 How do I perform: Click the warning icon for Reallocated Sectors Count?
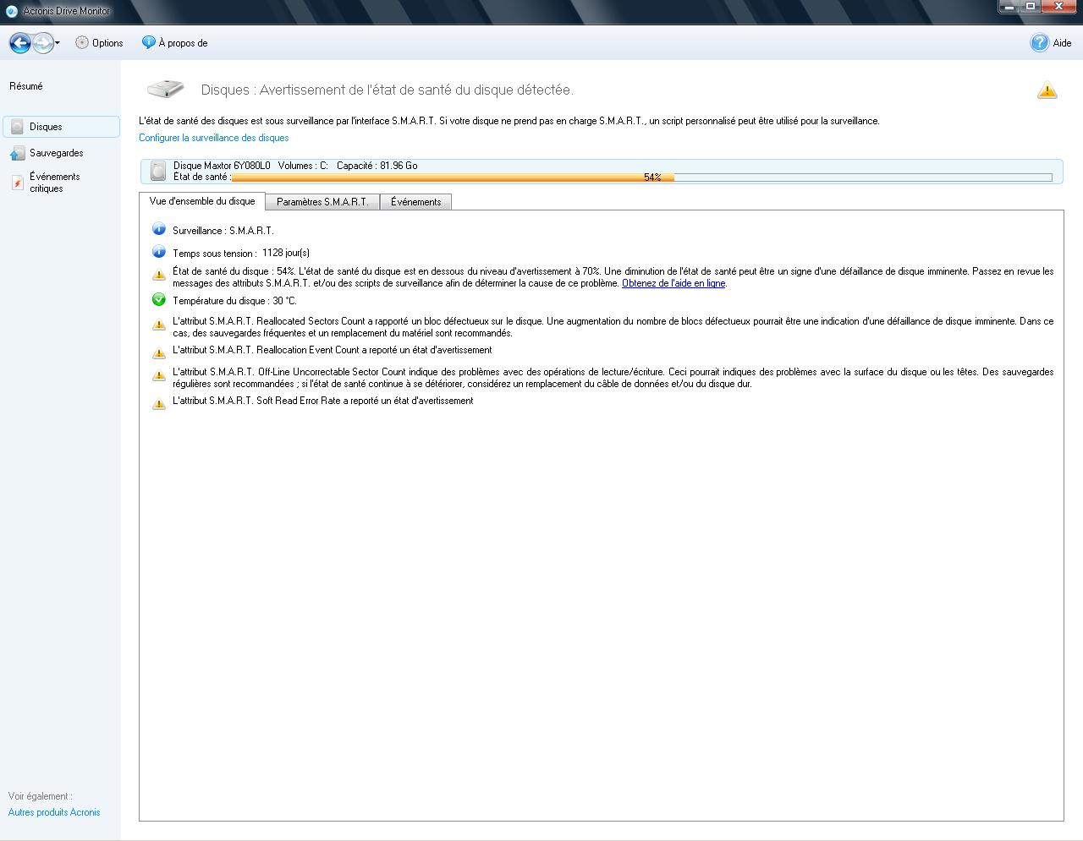pos(158,325)
